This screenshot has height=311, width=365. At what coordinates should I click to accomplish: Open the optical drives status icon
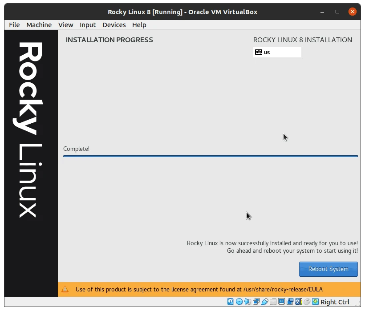[239, 302]
